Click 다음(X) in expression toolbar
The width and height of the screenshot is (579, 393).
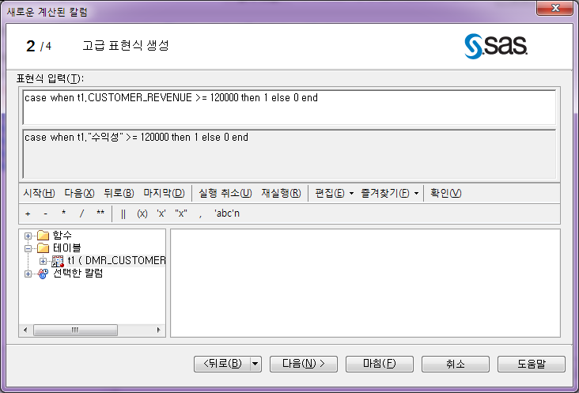79,193
